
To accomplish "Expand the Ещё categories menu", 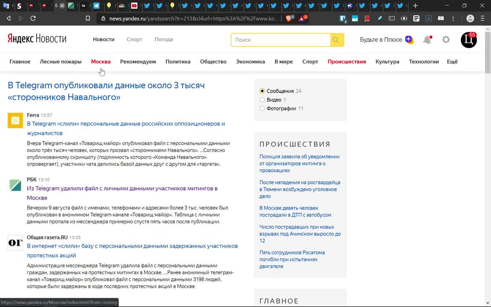I will click(x=452, y=62).
